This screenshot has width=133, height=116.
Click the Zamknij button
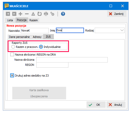117,14
